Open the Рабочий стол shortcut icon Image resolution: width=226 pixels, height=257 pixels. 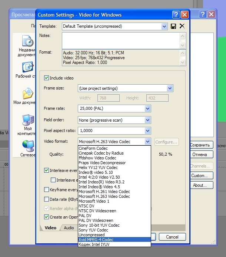(x=27, y=67)
